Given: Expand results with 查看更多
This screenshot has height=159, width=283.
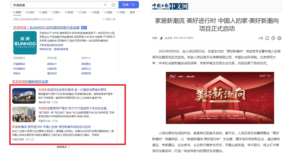Looking at the screenshot, I should tap(63, 147).
